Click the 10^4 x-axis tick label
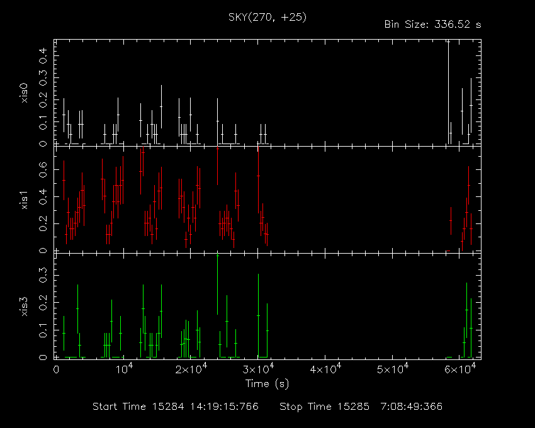The image size is (535, 428). pyautogui.click(x=124, y=369)
